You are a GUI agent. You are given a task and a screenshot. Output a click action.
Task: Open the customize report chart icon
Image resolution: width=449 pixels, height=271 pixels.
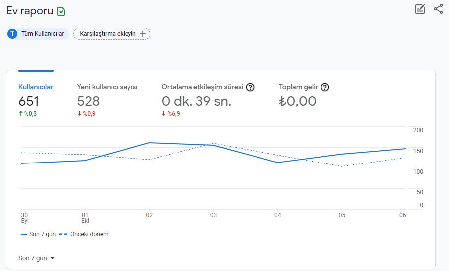[x=420, y=9]
